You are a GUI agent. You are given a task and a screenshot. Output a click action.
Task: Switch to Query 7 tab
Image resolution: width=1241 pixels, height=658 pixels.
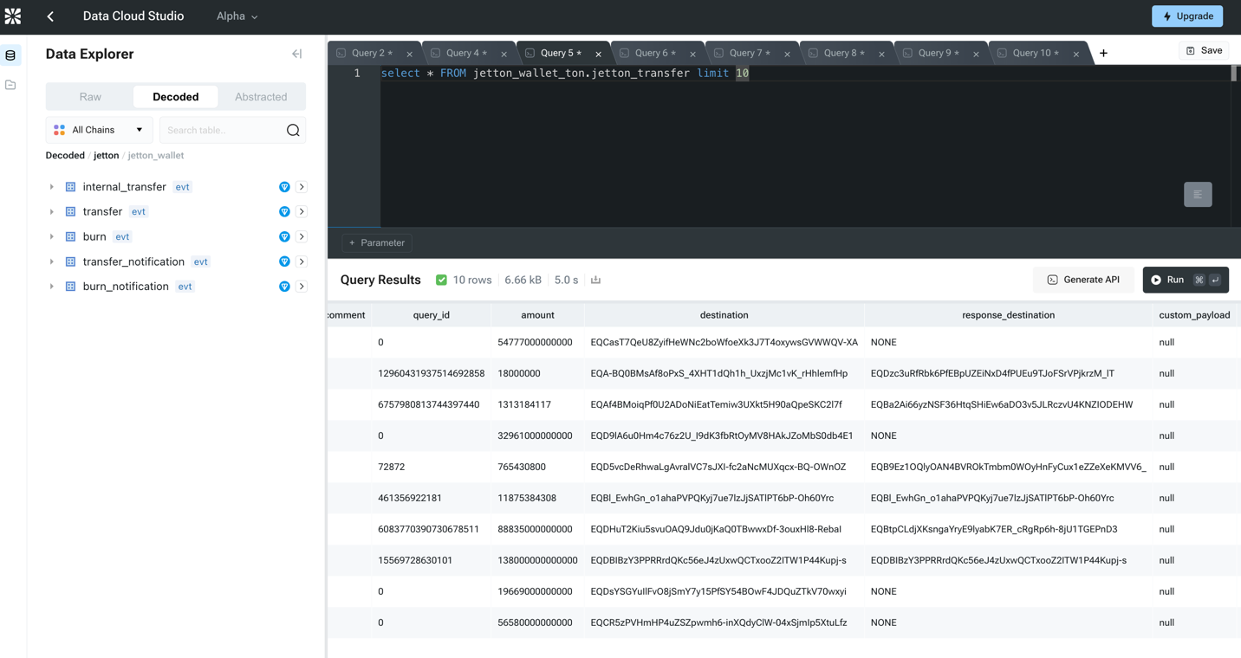[x=750, y=53]
